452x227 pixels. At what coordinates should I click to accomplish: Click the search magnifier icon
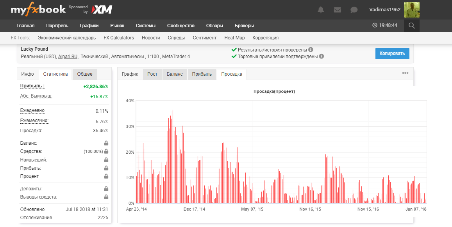[x=412, y=26]
